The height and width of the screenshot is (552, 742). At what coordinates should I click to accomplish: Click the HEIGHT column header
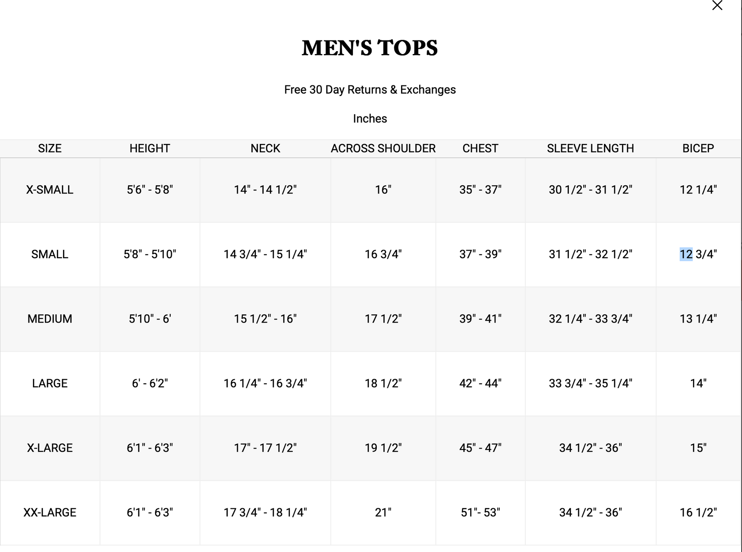point(150,149)
